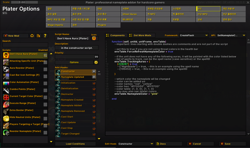
Task: Click code editor scroll down arrow
Action: (248, 134)
